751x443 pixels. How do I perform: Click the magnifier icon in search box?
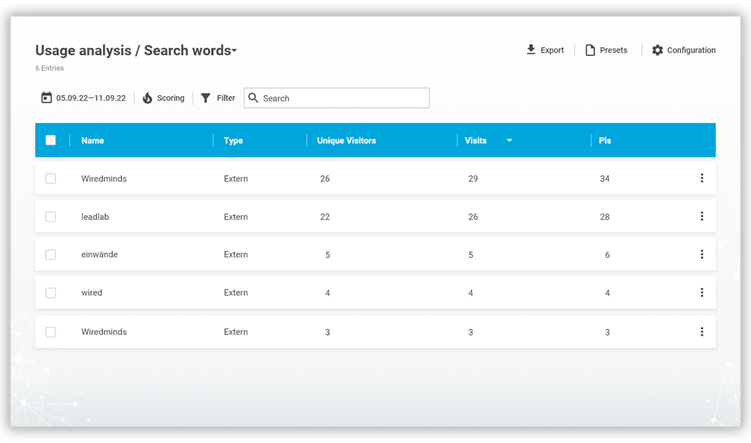[253, 98]
